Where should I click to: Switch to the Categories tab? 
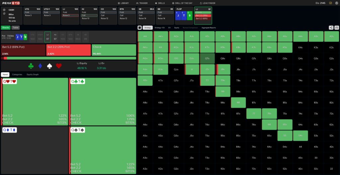click(x=17, y=75)
